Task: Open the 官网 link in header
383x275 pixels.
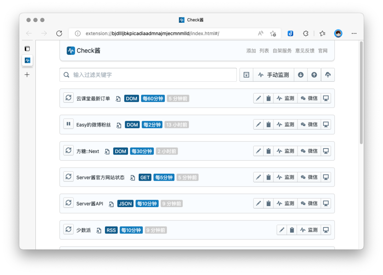Action: click(x=323, y=51)
